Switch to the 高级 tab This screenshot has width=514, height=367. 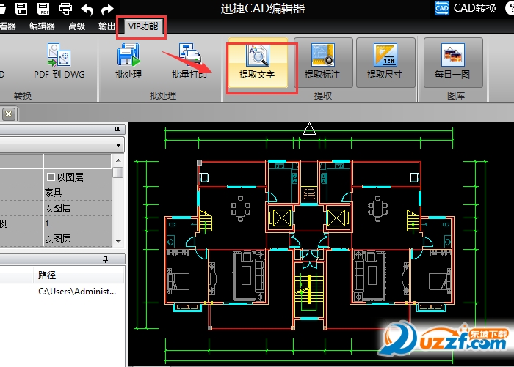76,26
